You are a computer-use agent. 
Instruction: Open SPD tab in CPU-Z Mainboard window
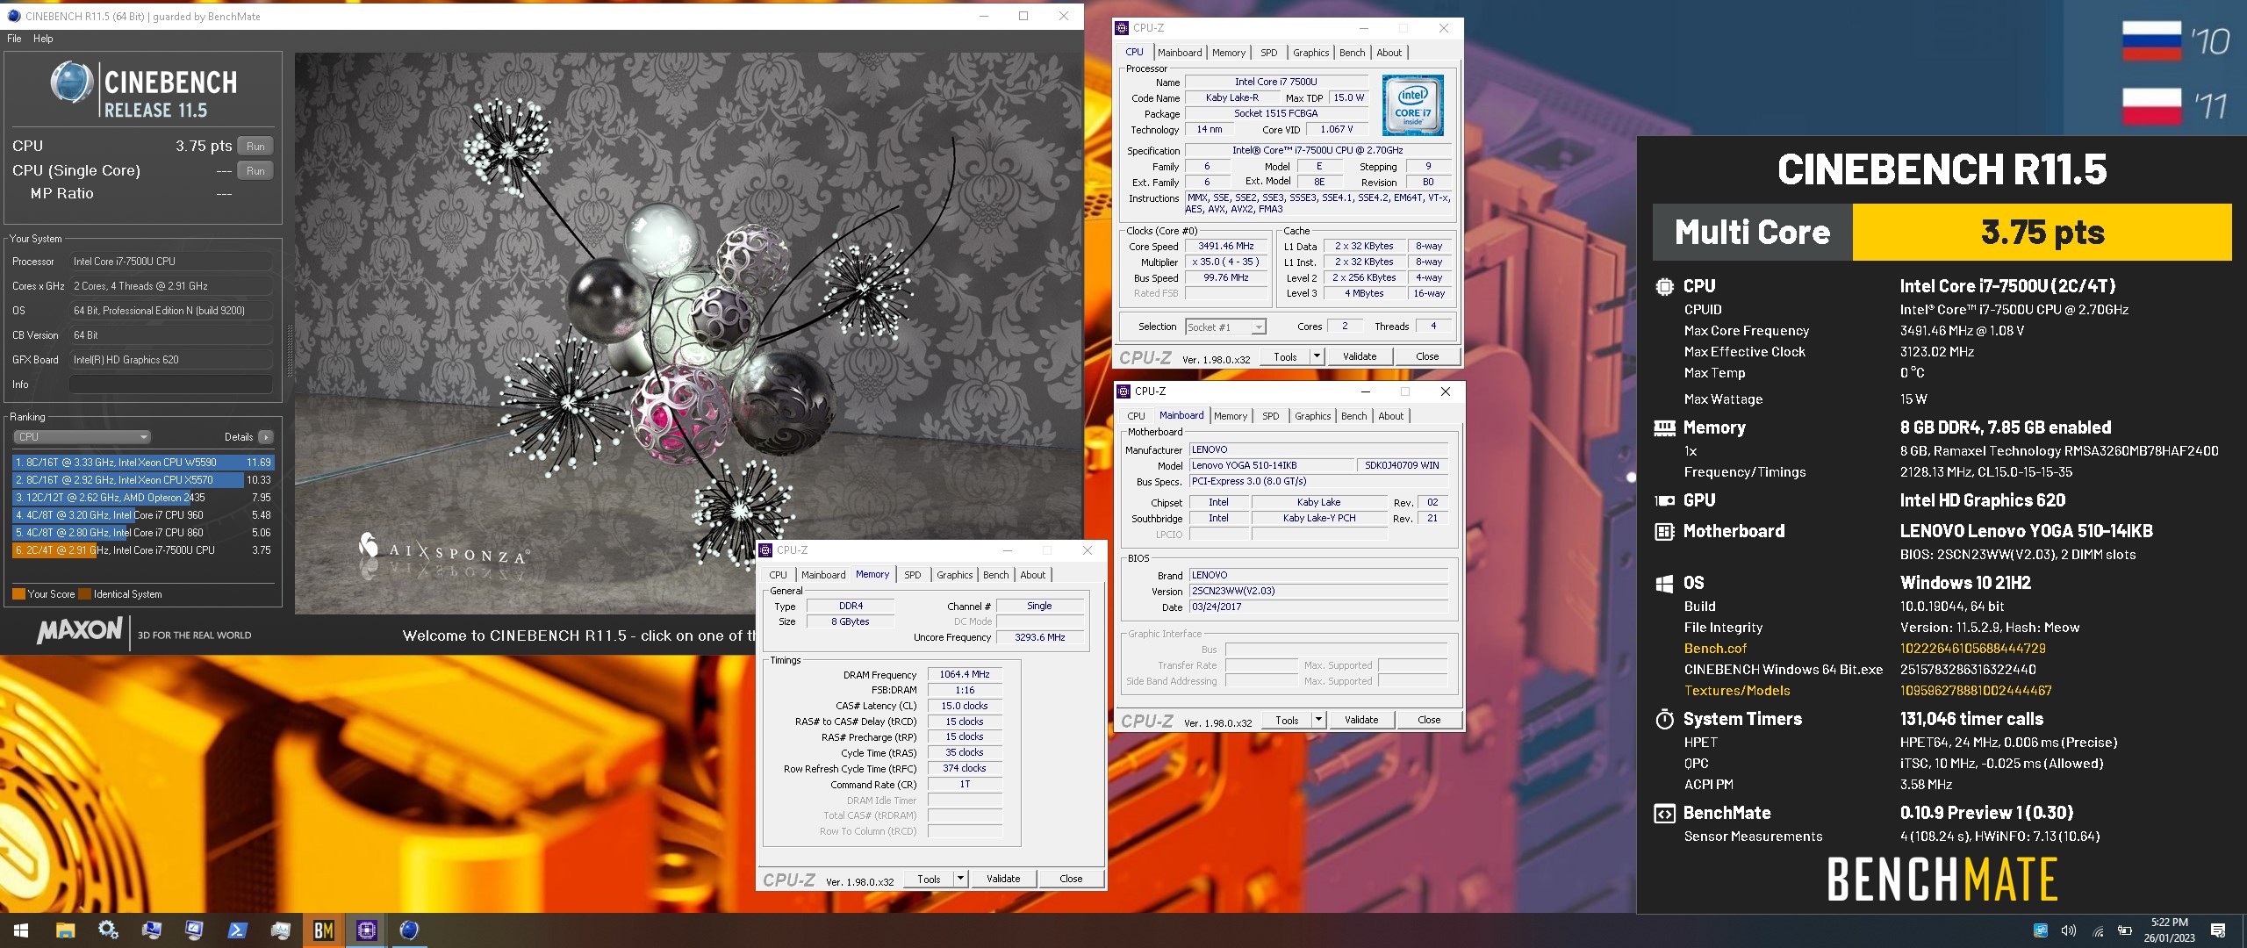tap(1270, 416)
